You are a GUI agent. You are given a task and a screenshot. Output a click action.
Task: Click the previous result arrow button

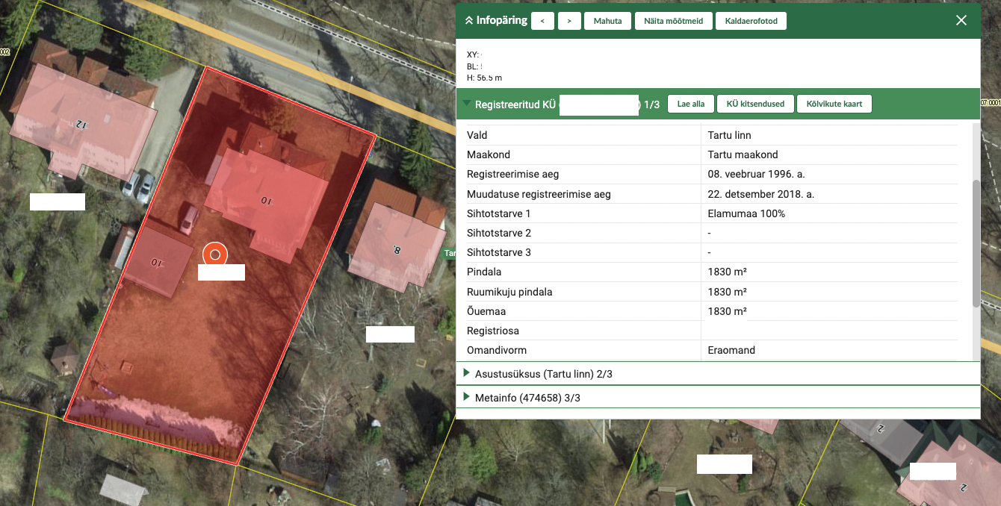tap(542, 21)
